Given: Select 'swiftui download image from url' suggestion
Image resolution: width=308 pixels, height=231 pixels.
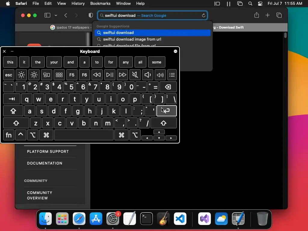Looking at the screenshot, I should click(152, 39).
